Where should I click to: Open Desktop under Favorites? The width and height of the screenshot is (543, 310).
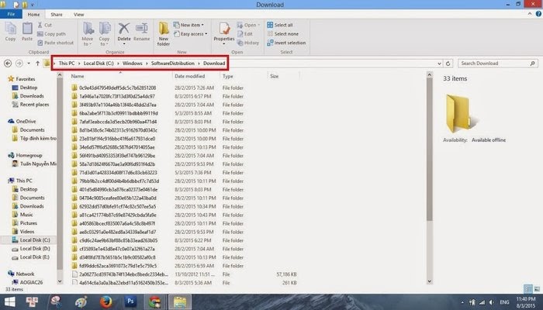[25, 88]
